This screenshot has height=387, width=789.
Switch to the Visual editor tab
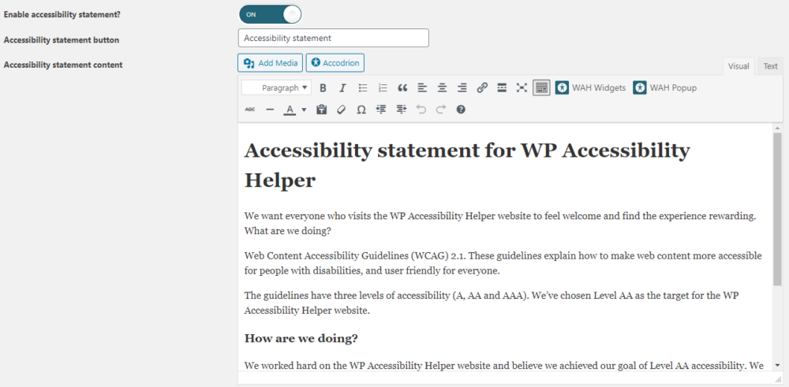739,66
